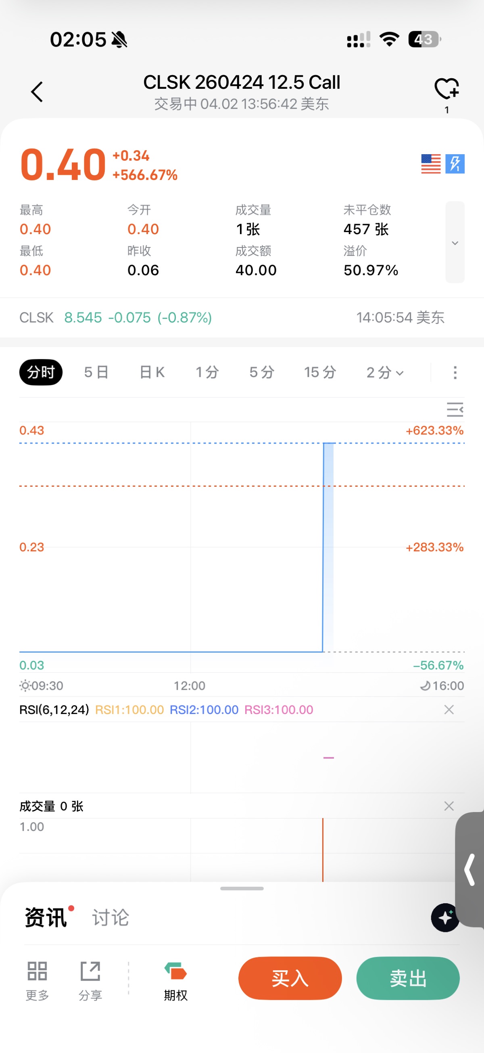Image resolution: width=484 pixels, height=1053 pixels.
Task: Expand the quote details chevron
Action: click(x=455, y=243)
